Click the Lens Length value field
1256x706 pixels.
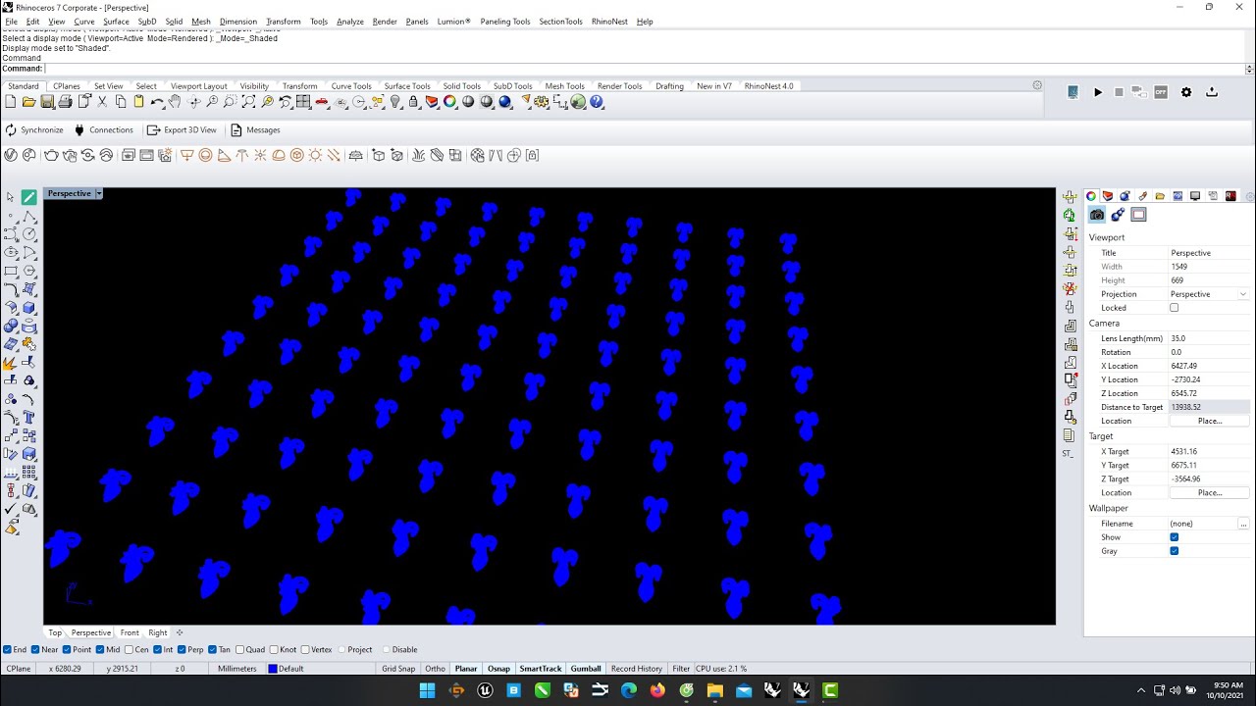pos(1210,338)
